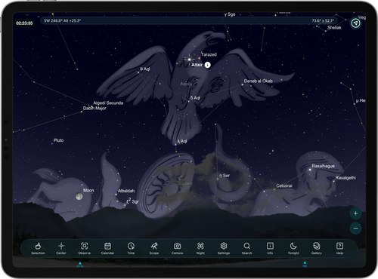The height and width of the screenshot is (279, 378).
Task: Open Settings gear
Action: [x=224, y=248]
